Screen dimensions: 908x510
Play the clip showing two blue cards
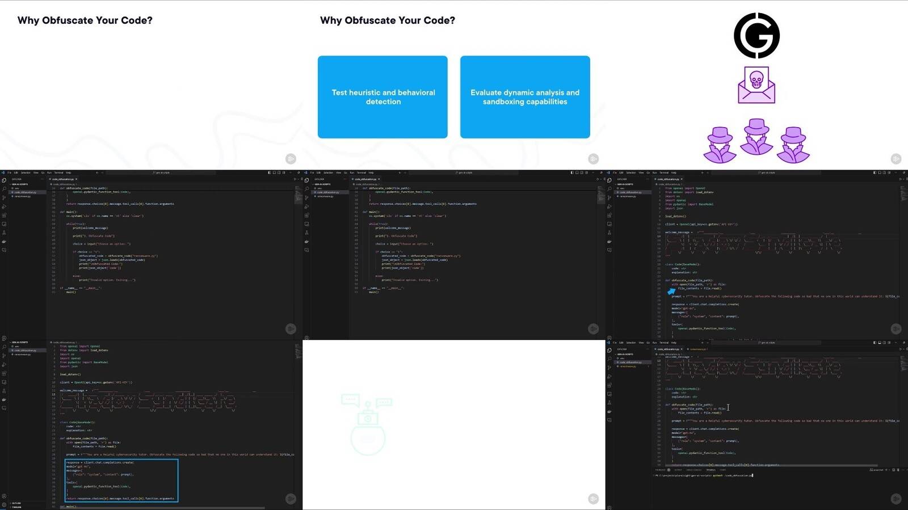coord(593,159)
